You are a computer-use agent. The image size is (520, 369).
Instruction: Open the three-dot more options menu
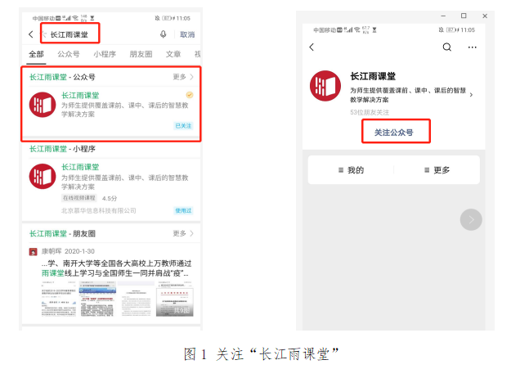pos(473,47)
